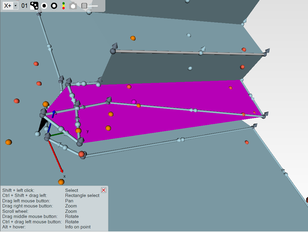Image resolution: width=308 pixels, height=232 pixels.
Task: Capture the view with the camera icon
Action: [73, 6]
